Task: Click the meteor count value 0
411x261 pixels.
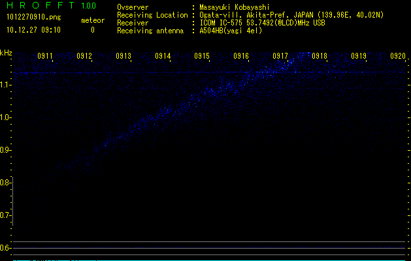Action: 93,30
